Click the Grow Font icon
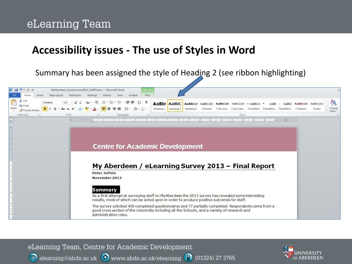Image resolution: width=352 pixels, height=264 pixels. [x=76, y=102]
